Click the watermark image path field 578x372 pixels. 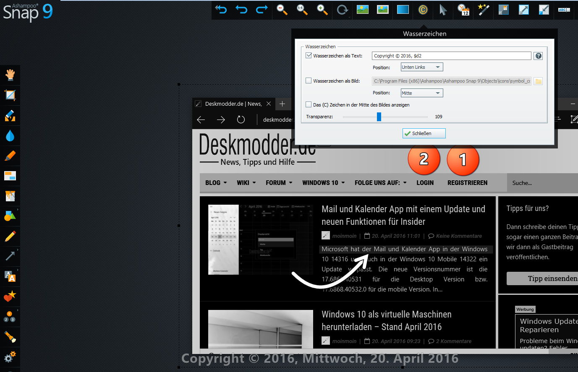pos(452,81)
